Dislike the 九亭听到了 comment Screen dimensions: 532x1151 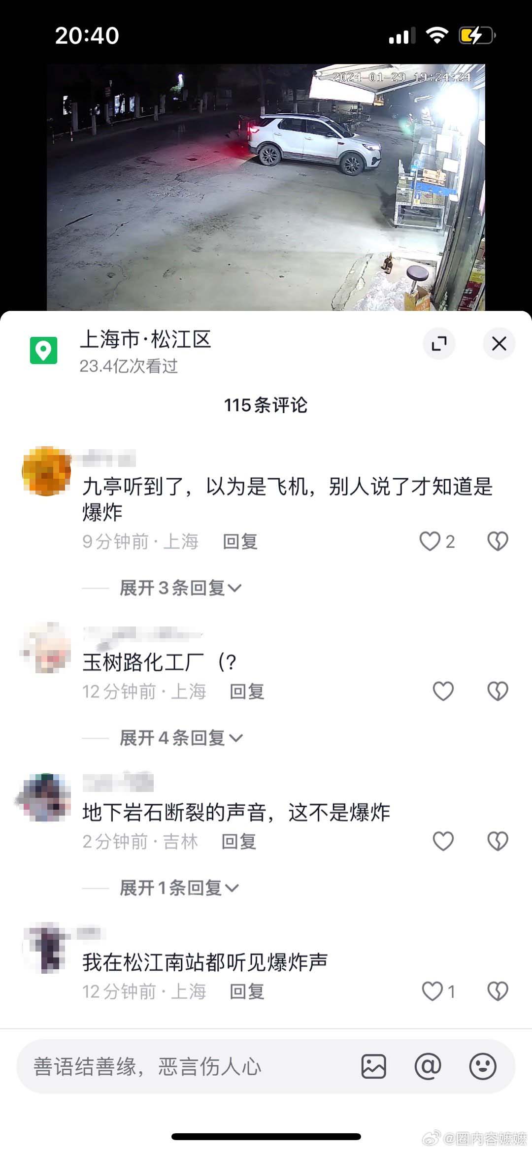point(498,541)
